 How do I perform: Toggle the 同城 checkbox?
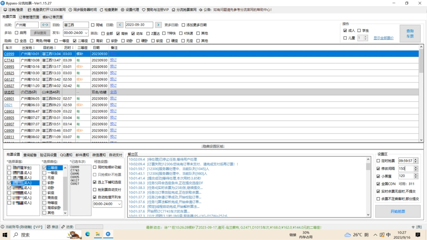click(93, 25)
